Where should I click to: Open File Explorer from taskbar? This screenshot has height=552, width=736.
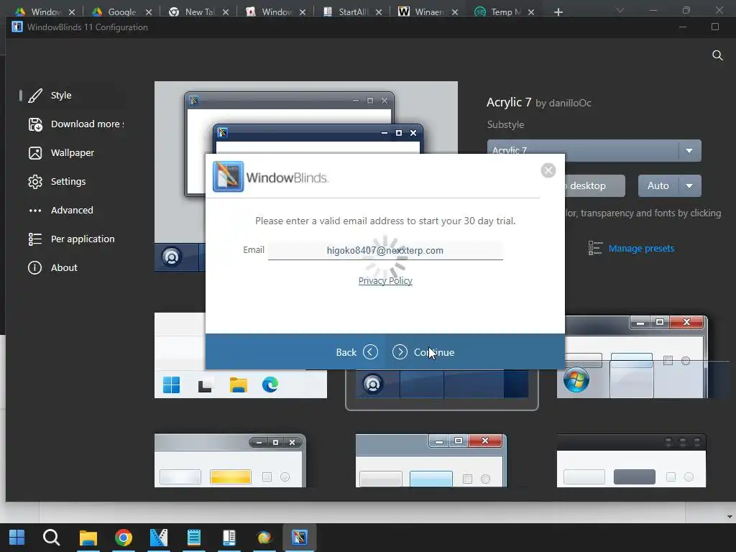[88, 538]
